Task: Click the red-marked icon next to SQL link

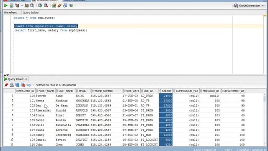Action: (x=23, y=85)
